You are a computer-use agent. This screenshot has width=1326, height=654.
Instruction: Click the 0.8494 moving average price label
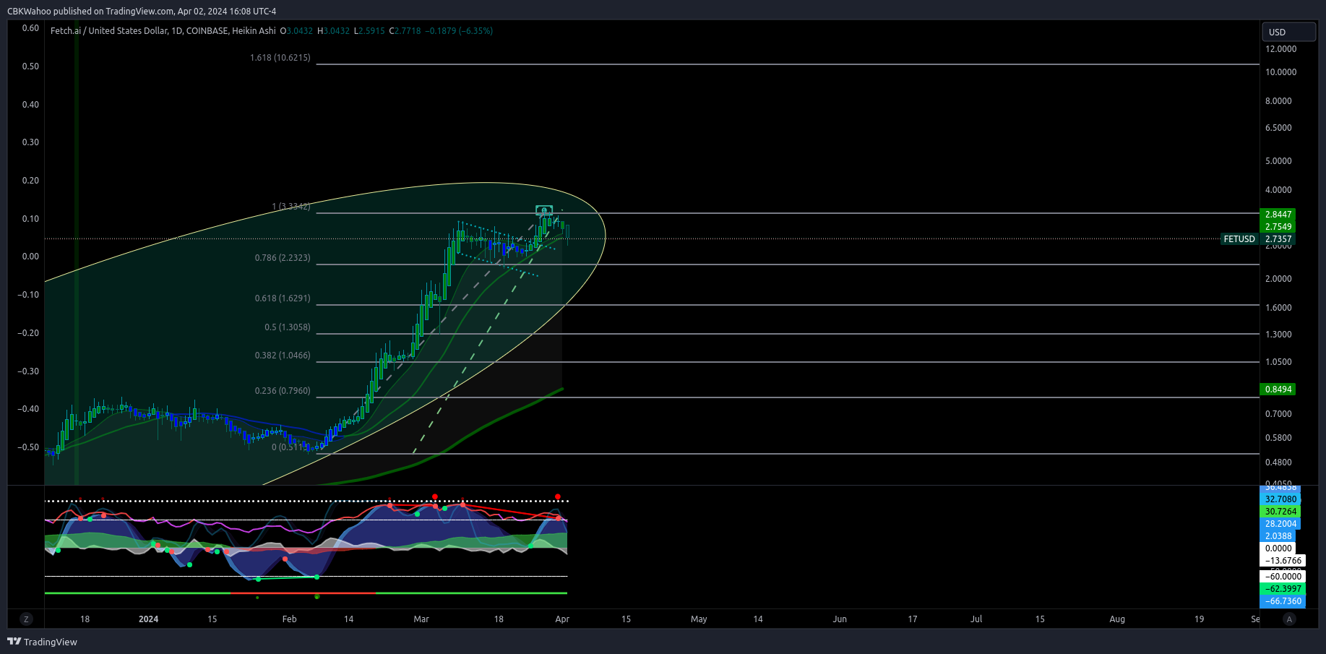[1278, 390]
